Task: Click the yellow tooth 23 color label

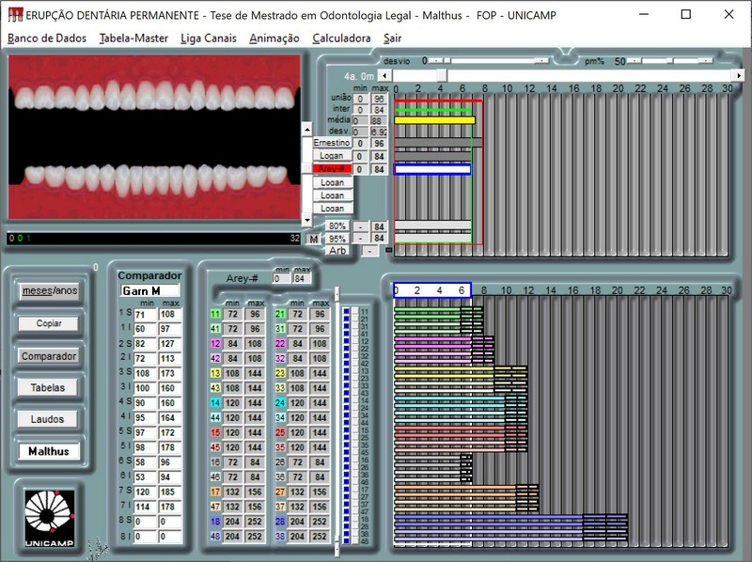Action: coord(279,373)
